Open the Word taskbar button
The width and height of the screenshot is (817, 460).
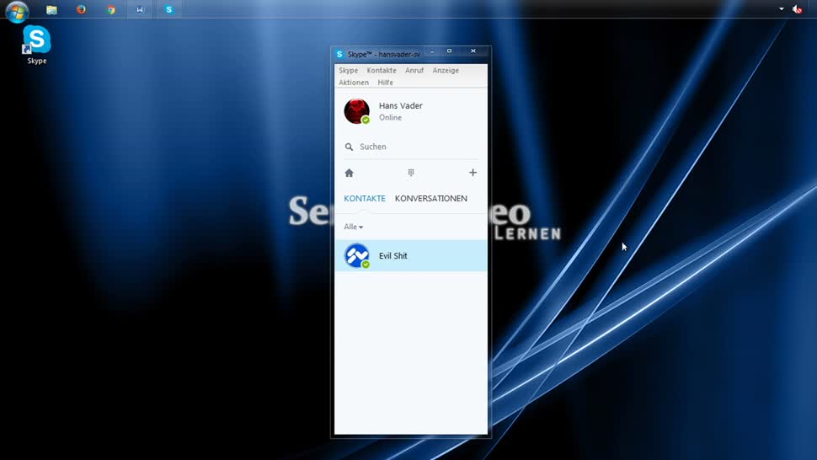pyautogui.click(x=140, y=9)
